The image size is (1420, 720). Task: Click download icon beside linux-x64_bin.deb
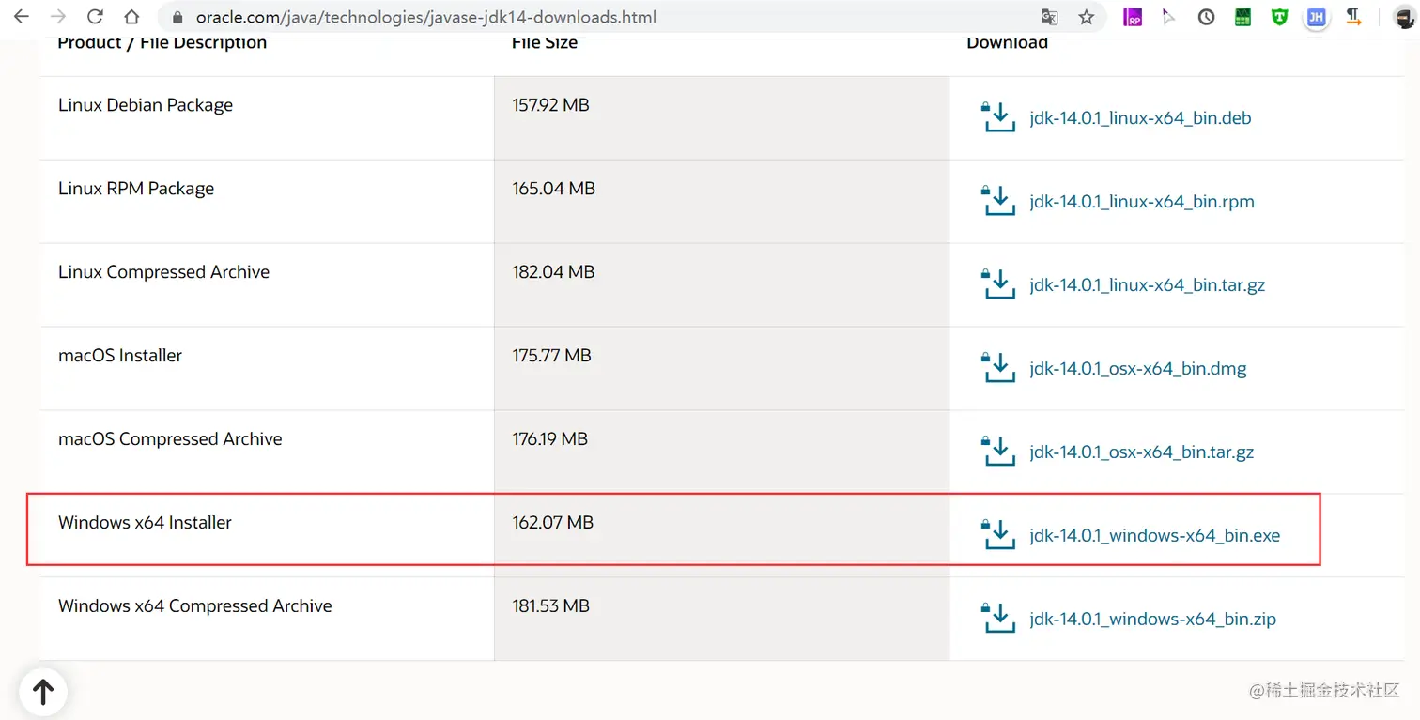coord(998,117)
